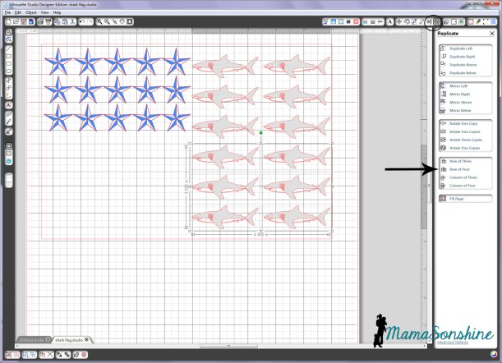Open the Edit menu
Screen dimensions: 502x363
coord(18,12)
